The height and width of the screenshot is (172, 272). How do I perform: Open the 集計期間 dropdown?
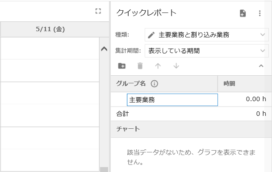[207, 51]
